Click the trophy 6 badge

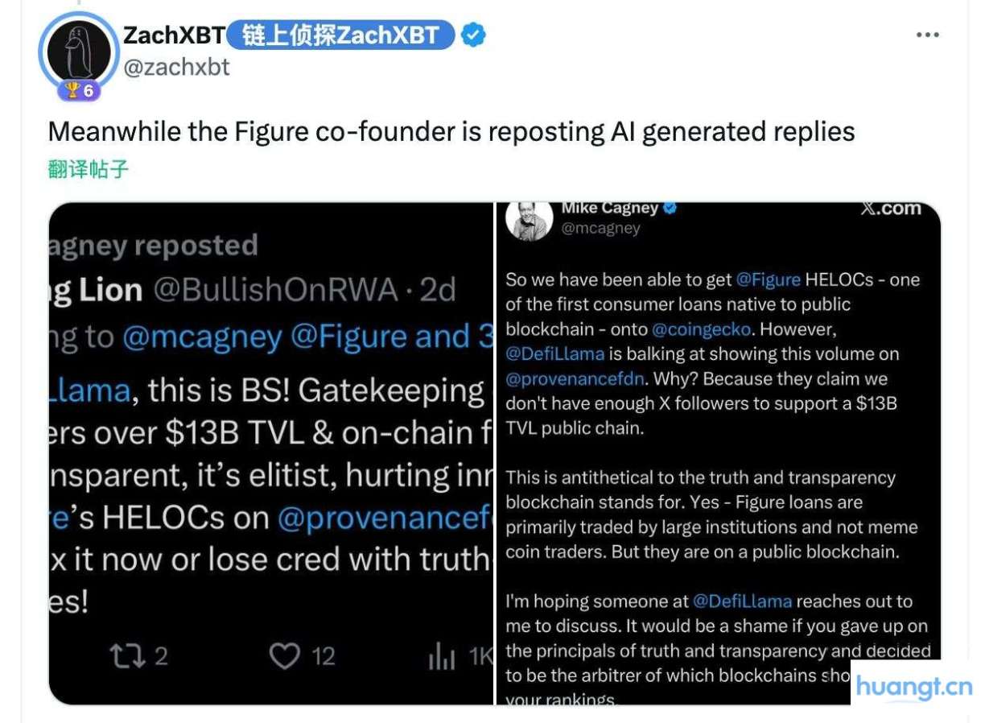pyautogui.click(x=79, y=90)
